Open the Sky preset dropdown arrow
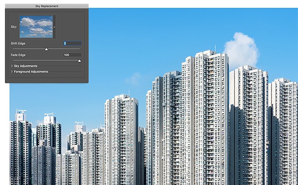This screenshot has width=298, height=185. coord(54,27)
